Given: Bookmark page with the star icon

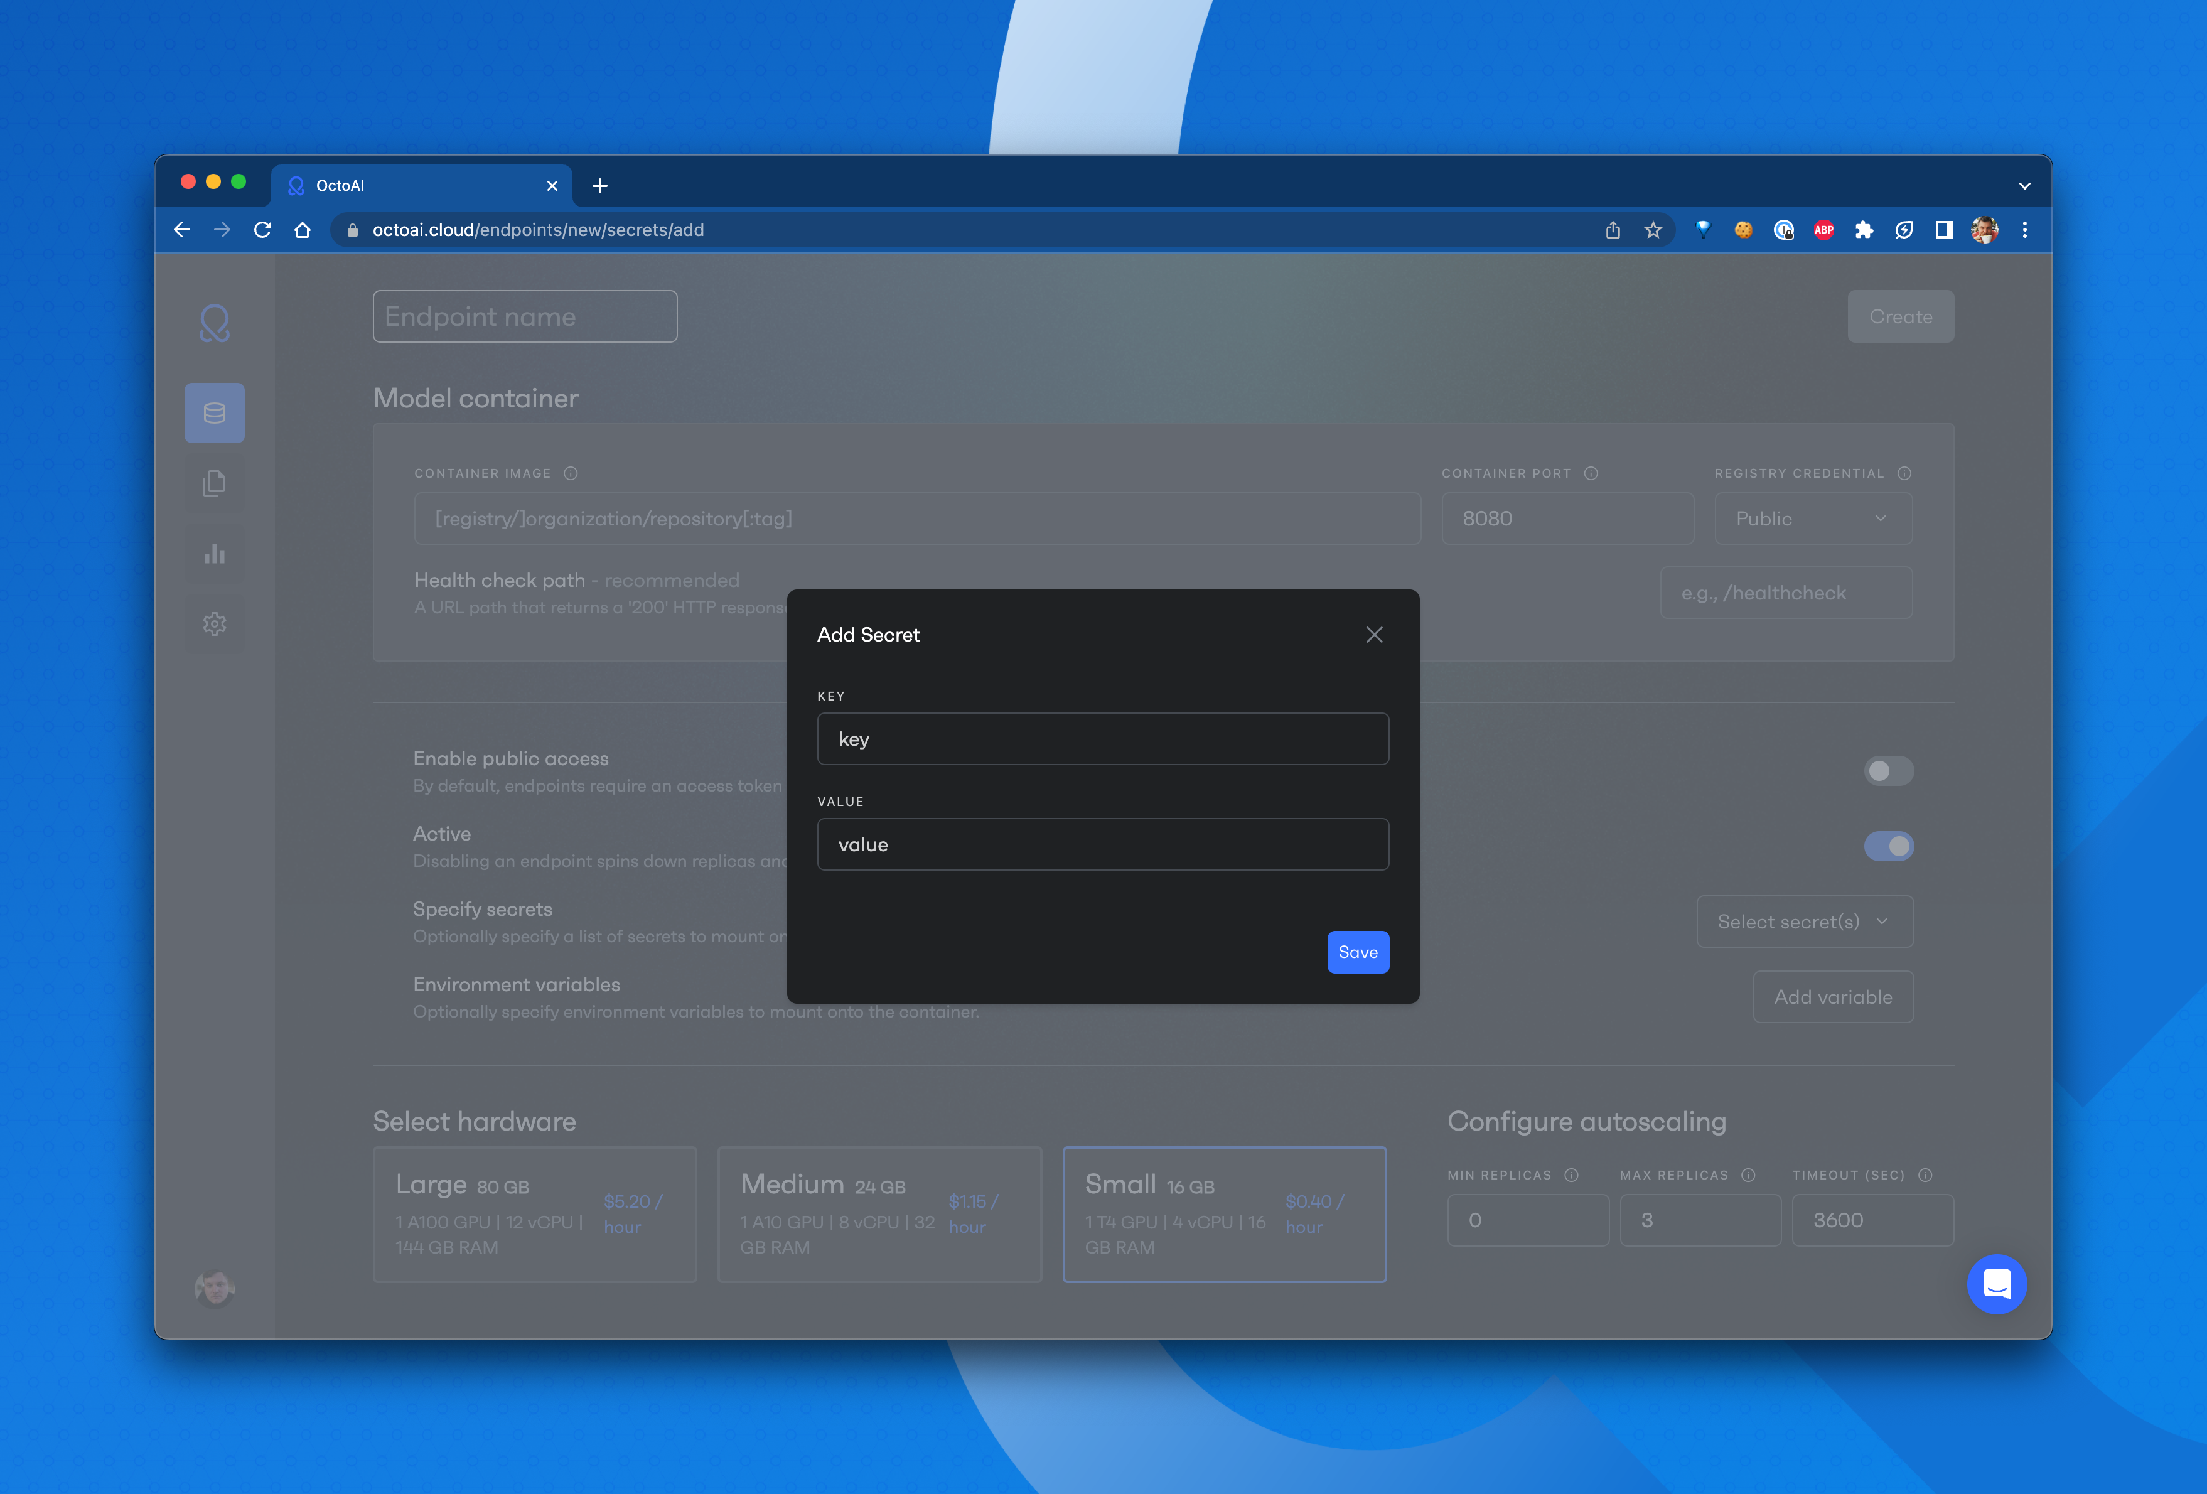Looking at the screenshot, I should tap(1653, 230).
